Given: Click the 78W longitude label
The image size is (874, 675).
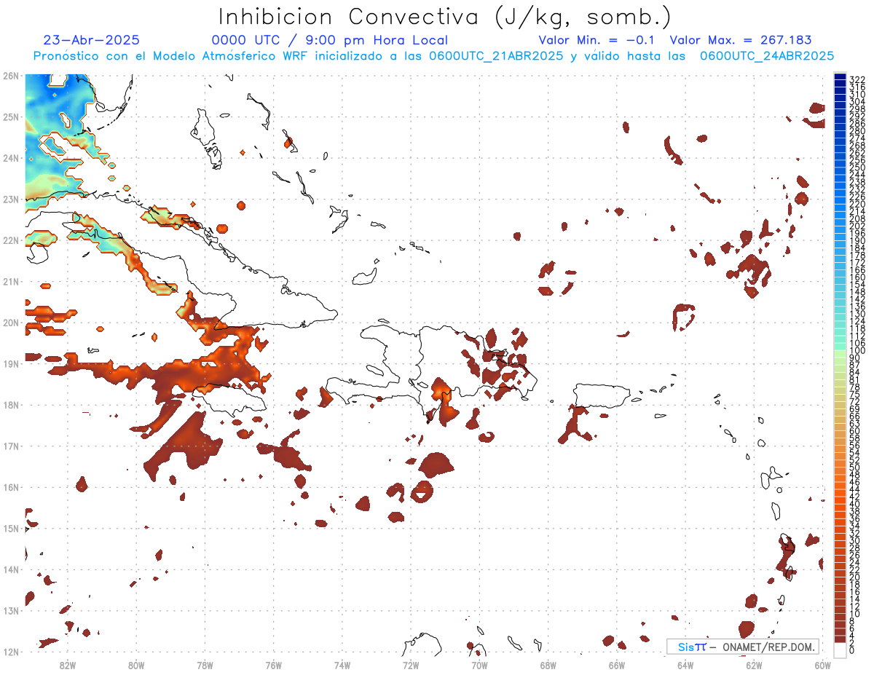Looking at the screenshot, I should coord(205,665).
